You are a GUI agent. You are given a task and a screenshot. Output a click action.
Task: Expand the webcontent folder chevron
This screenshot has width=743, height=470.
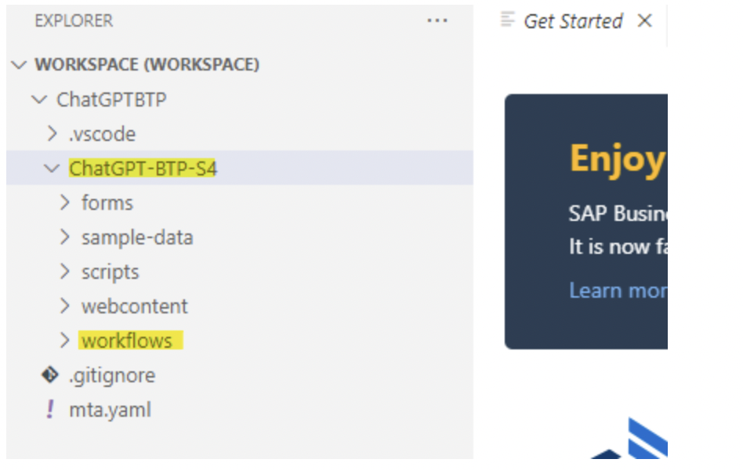[x=65, y=306]
